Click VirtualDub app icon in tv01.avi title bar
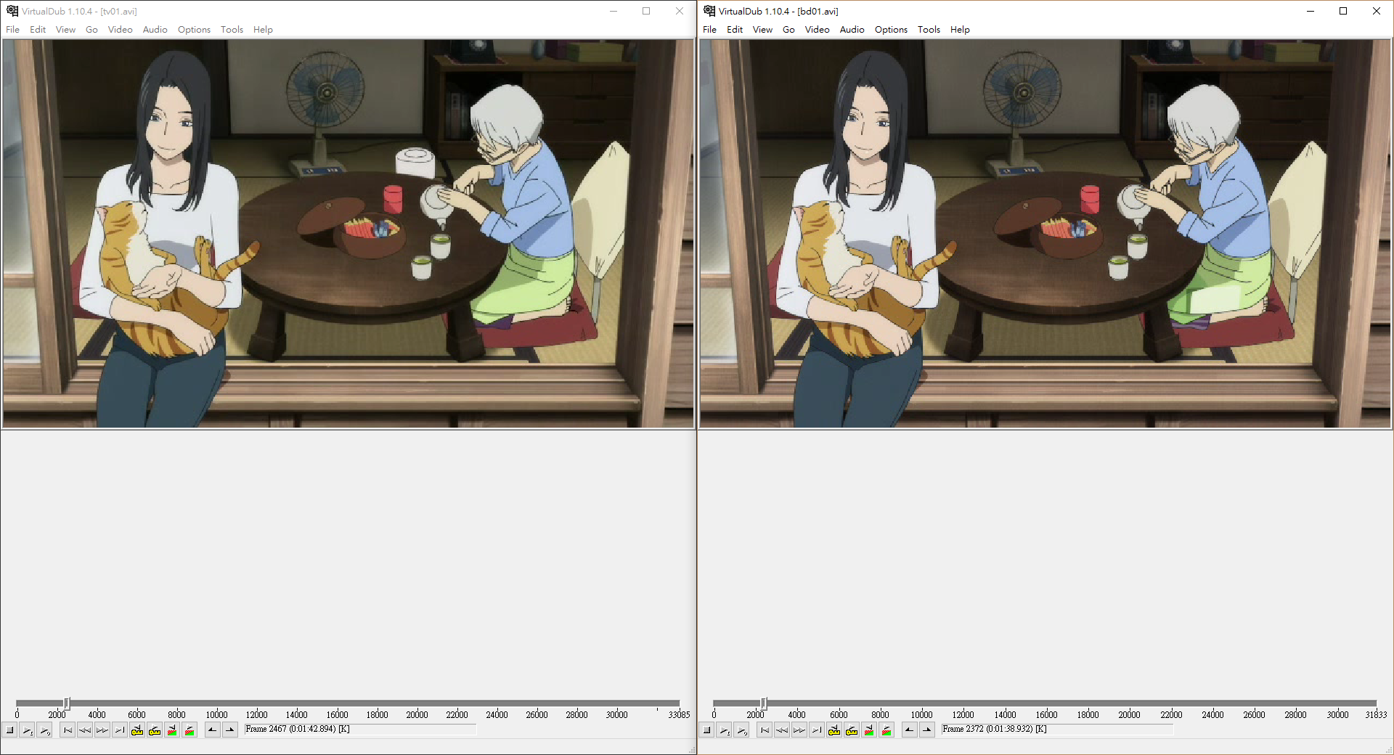The height and width of the screenshot is (755, 1394). point(12,11)
